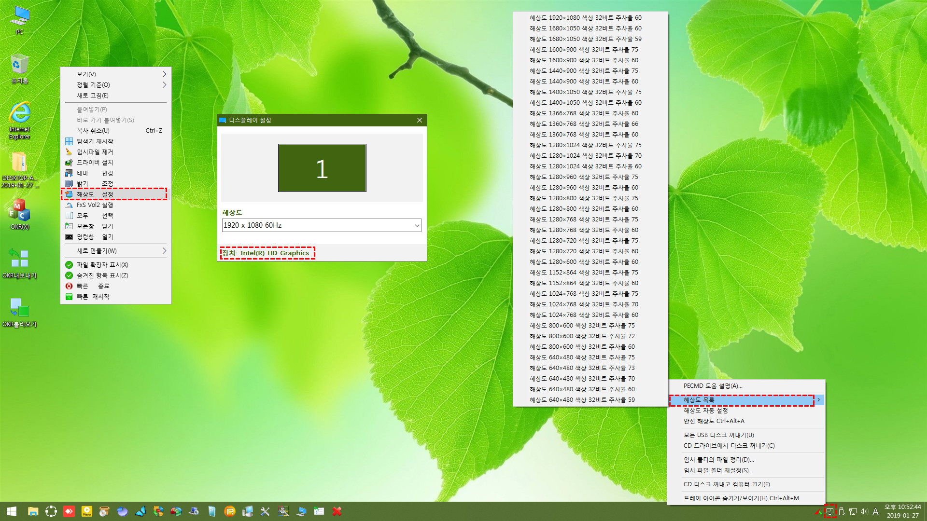This screenshot has width=927, height=521.
Task: Open the blue pie-ball icon in taskbar
Action: click(x=122, y=511)
